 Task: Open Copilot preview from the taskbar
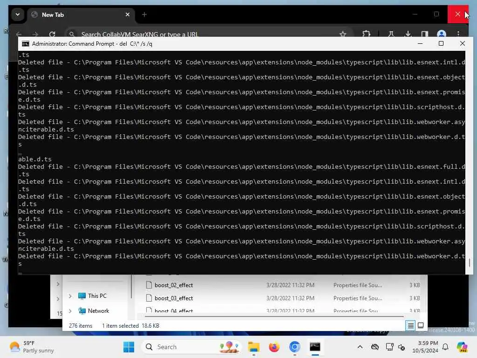pyautogui.click(x=462, y=347)
